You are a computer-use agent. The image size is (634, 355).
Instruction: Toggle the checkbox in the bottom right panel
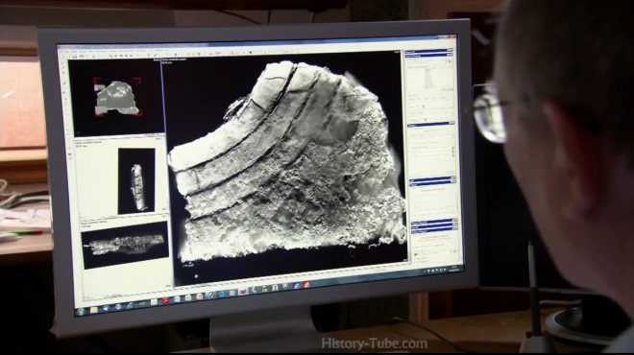415,255
